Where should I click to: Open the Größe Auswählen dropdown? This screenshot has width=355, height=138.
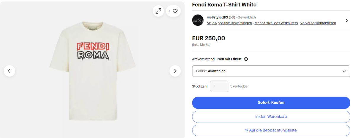[x=271, y=71]
